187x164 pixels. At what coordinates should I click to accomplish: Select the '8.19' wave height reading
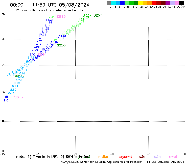coord(17,83)
